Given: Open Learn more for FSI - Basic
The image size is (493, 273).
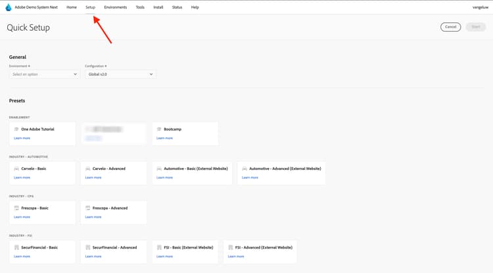Looking at the screenshot, I should (x=164, y=257).
